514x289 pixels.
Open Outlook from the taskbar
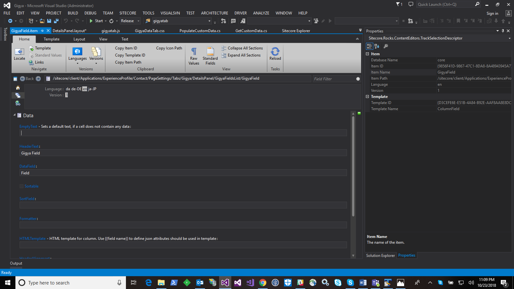(200, 283)
